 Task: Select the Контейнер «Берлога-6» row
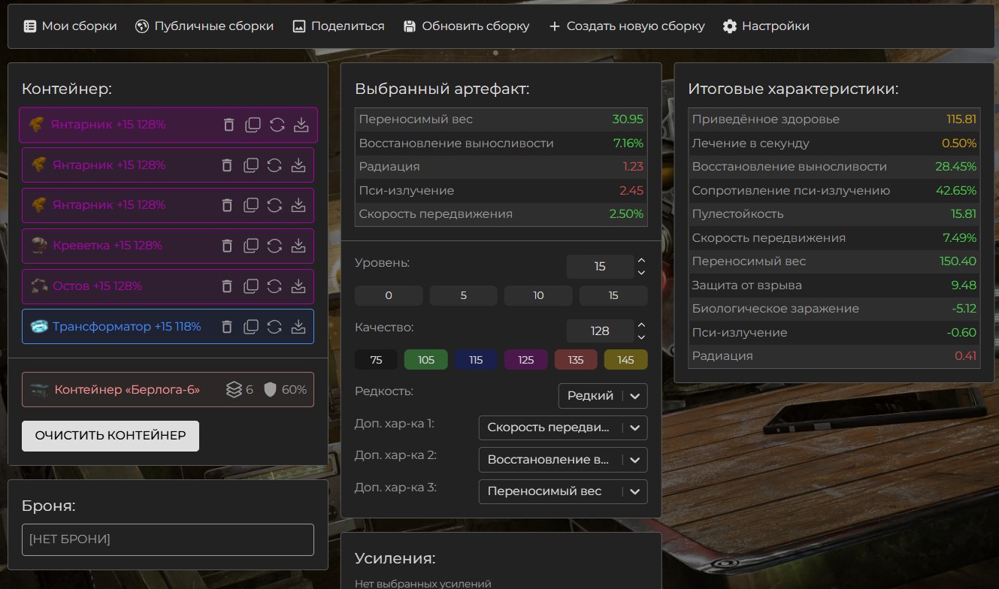(168, 389)
